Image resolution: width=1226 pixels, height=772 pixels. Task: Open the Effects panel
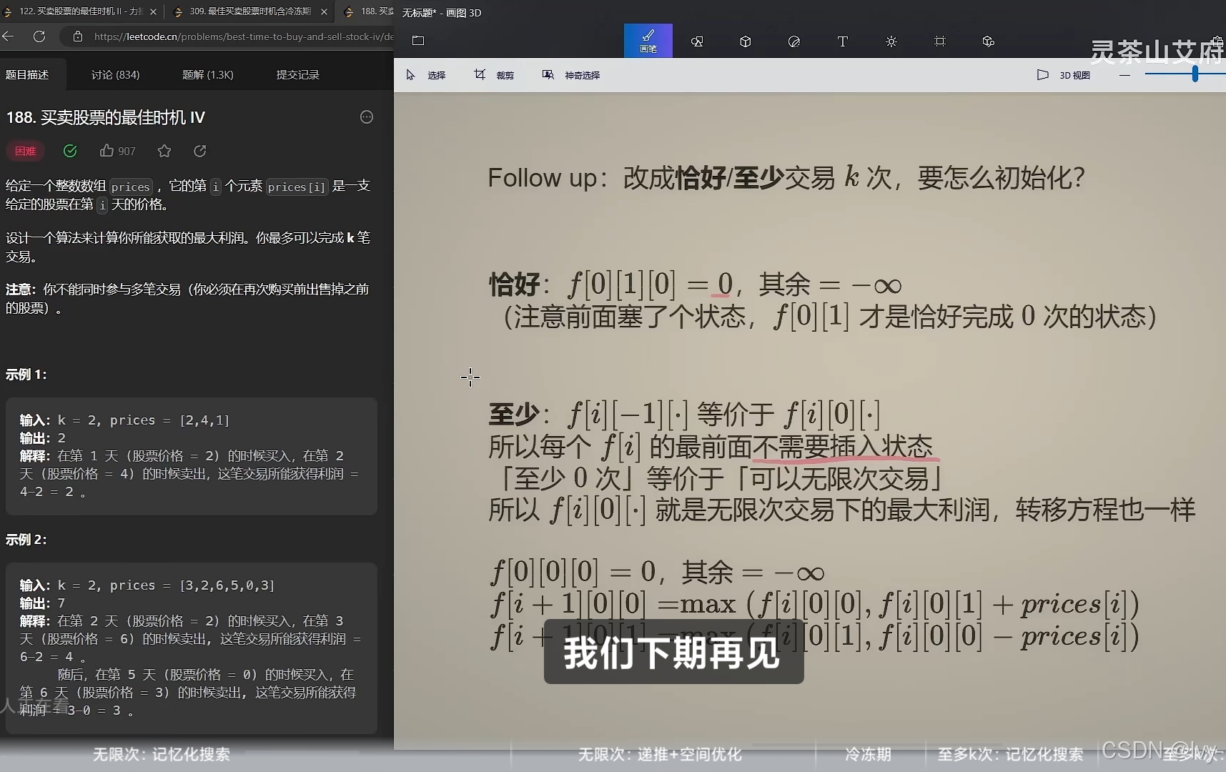(891, 41)
